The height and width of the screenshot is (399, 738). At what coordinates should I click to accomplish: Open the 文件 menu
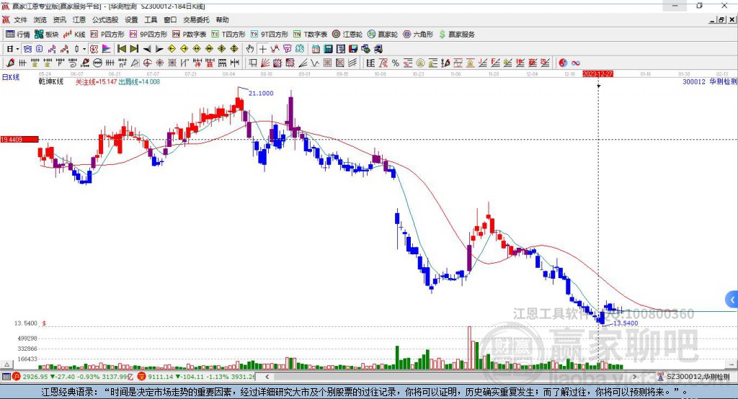pyautogui.click(x=20, y=19)
